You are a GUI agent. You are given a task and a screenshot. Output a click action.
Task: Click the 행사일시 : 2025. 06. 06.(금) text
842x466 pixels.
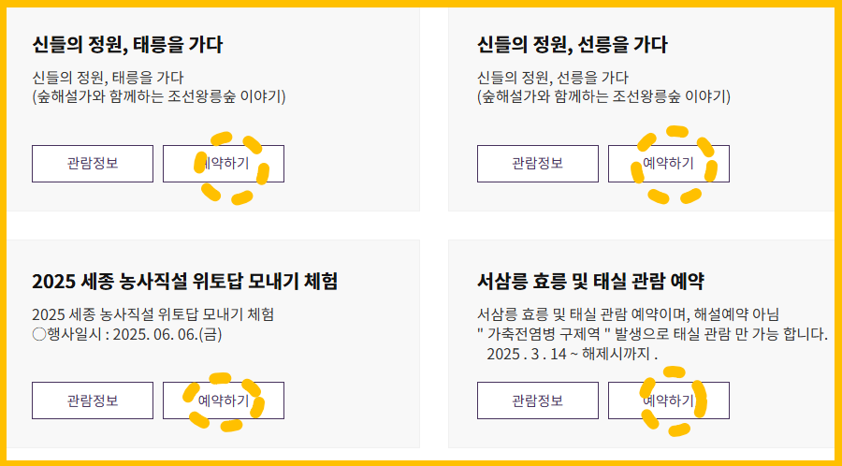(x=127, y=334)
